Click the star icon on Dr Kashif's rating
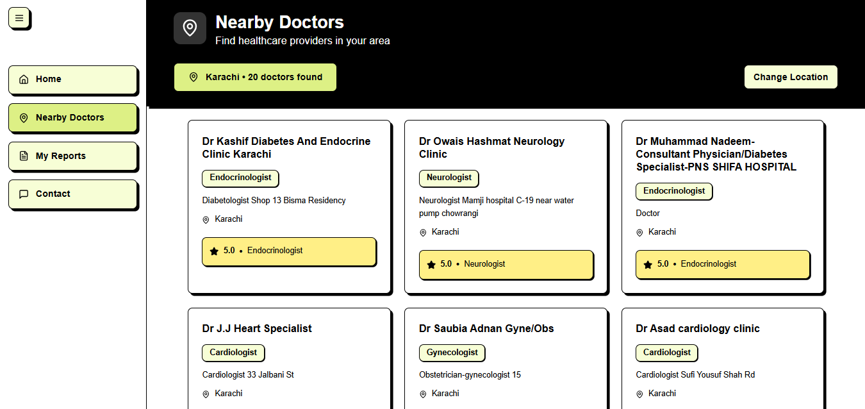865x409 pixels. coord(214,251)
